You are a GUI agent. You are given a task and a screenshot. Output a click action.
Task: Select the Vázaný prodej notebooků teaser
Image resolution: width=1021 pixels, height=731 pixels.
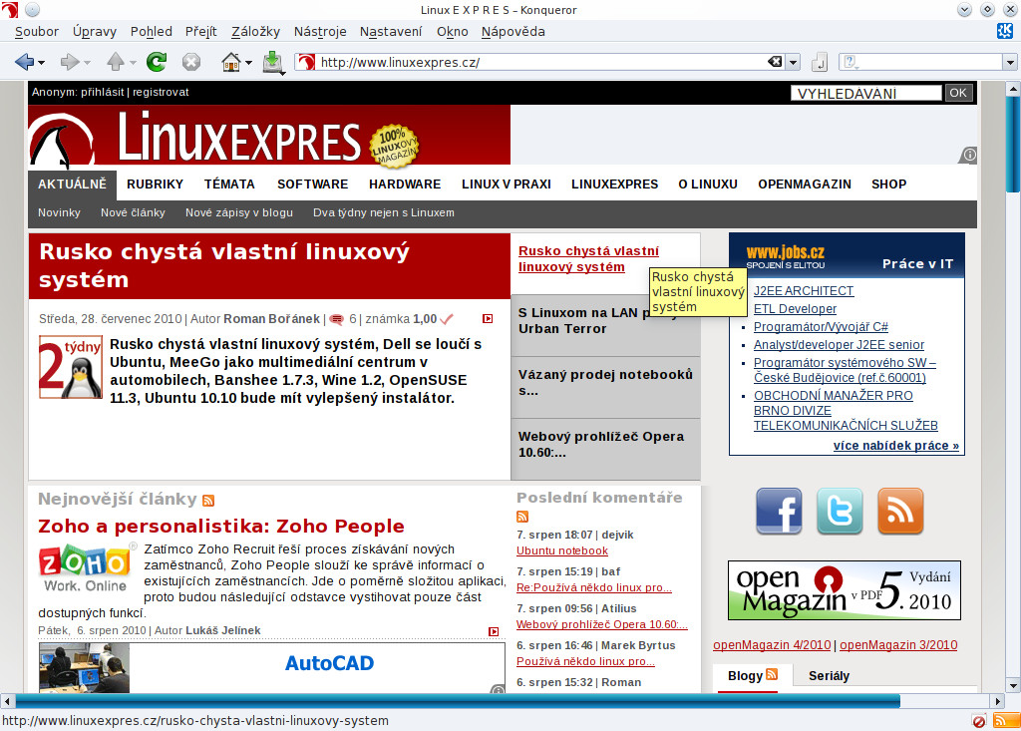[605, 387]
